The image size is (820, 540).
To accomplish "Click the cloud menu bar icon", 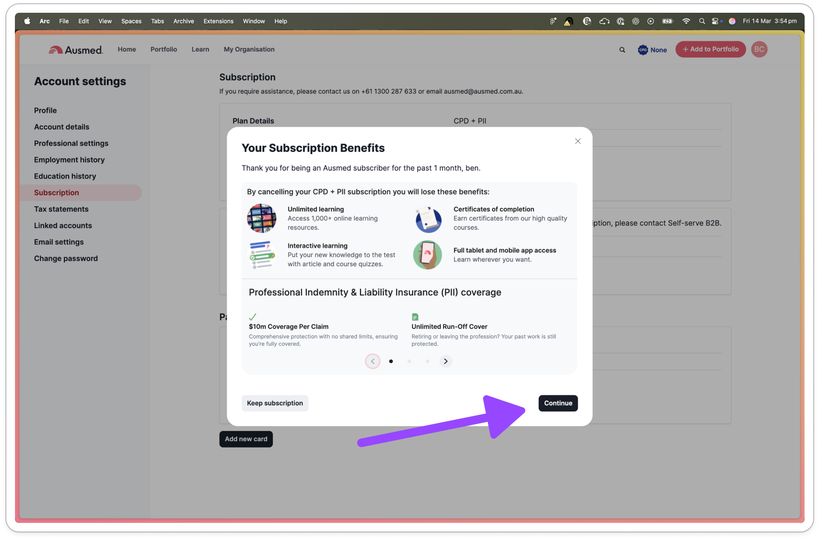I will tap(604, 21).
